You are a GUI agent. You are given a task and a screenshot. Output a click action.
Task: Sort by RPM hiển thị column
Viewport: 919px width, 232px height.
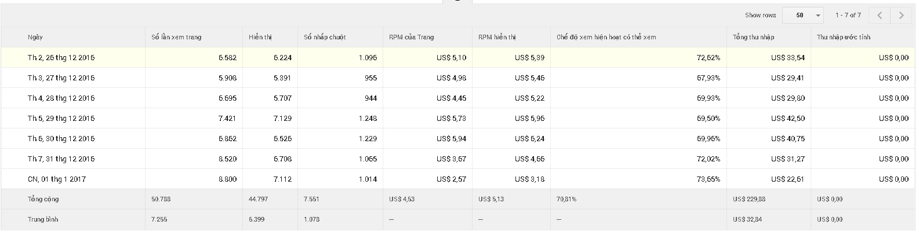click(497, 37)
